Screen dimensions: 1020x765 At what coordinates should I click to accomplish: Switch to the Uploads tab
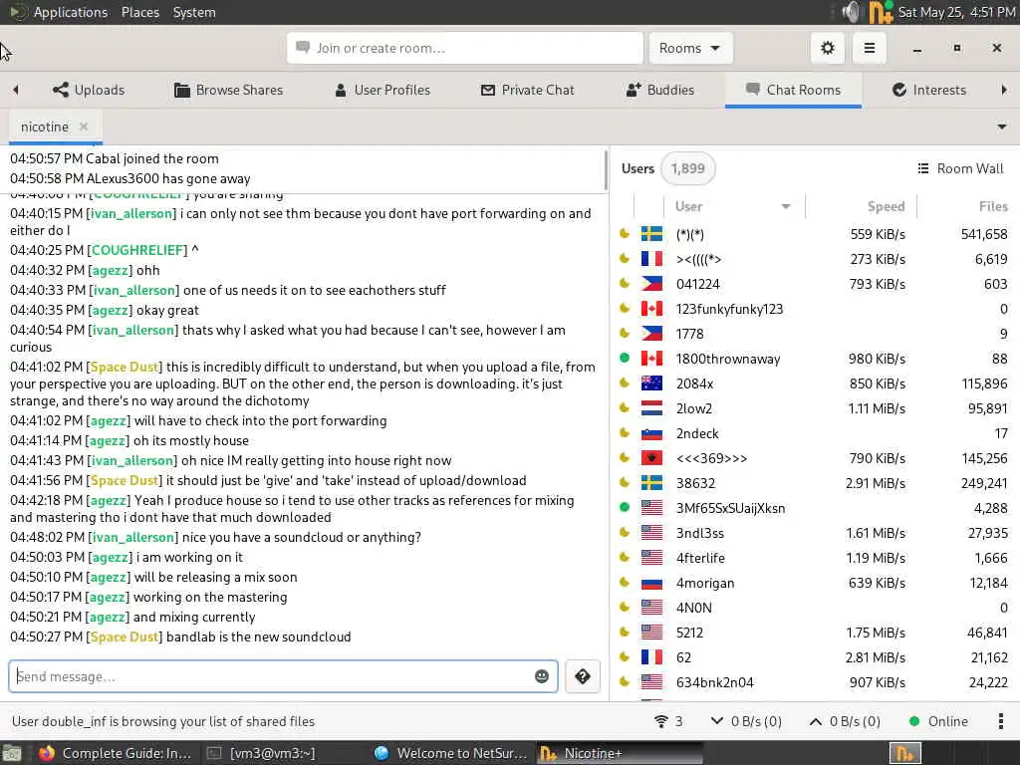pos(89,90)
